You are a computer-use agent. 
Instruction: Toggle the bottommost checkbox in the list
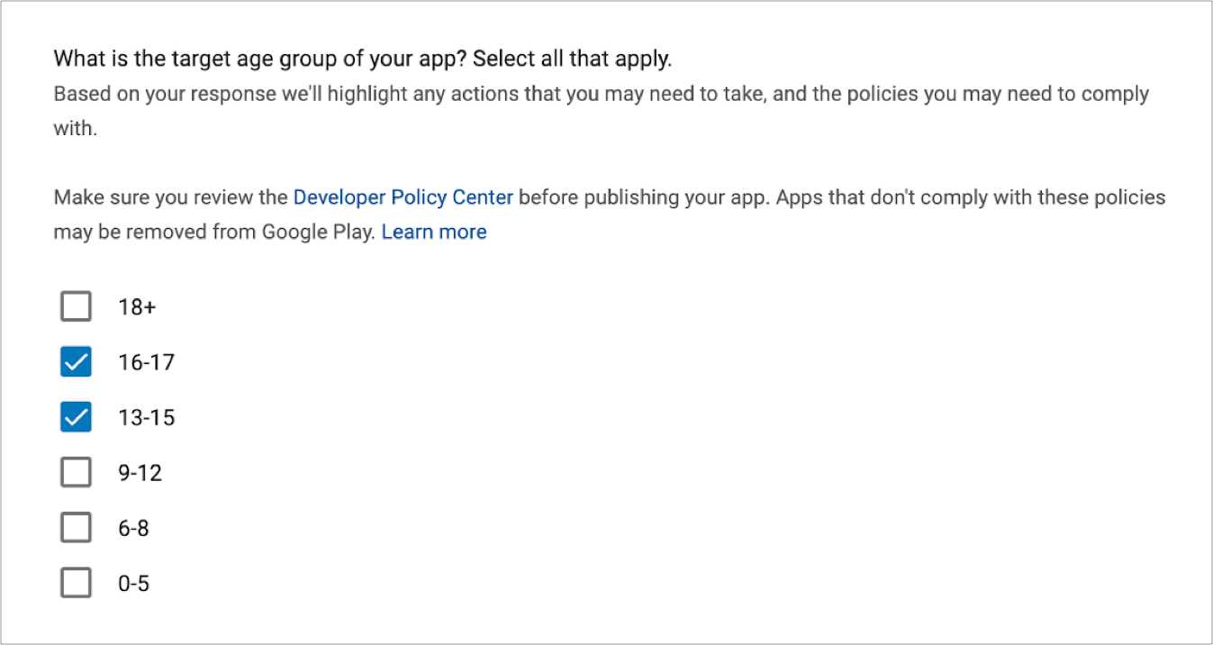tap(76, 582)
